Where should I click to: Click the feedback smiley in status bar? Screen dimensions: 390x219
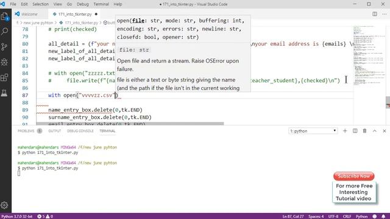[375, 217]
